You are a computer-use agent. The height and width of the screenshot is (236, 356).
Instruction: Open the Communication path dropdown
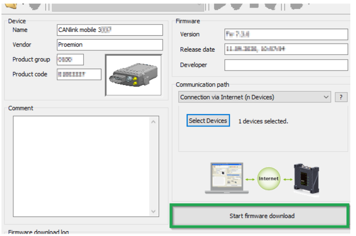[255, 97]
